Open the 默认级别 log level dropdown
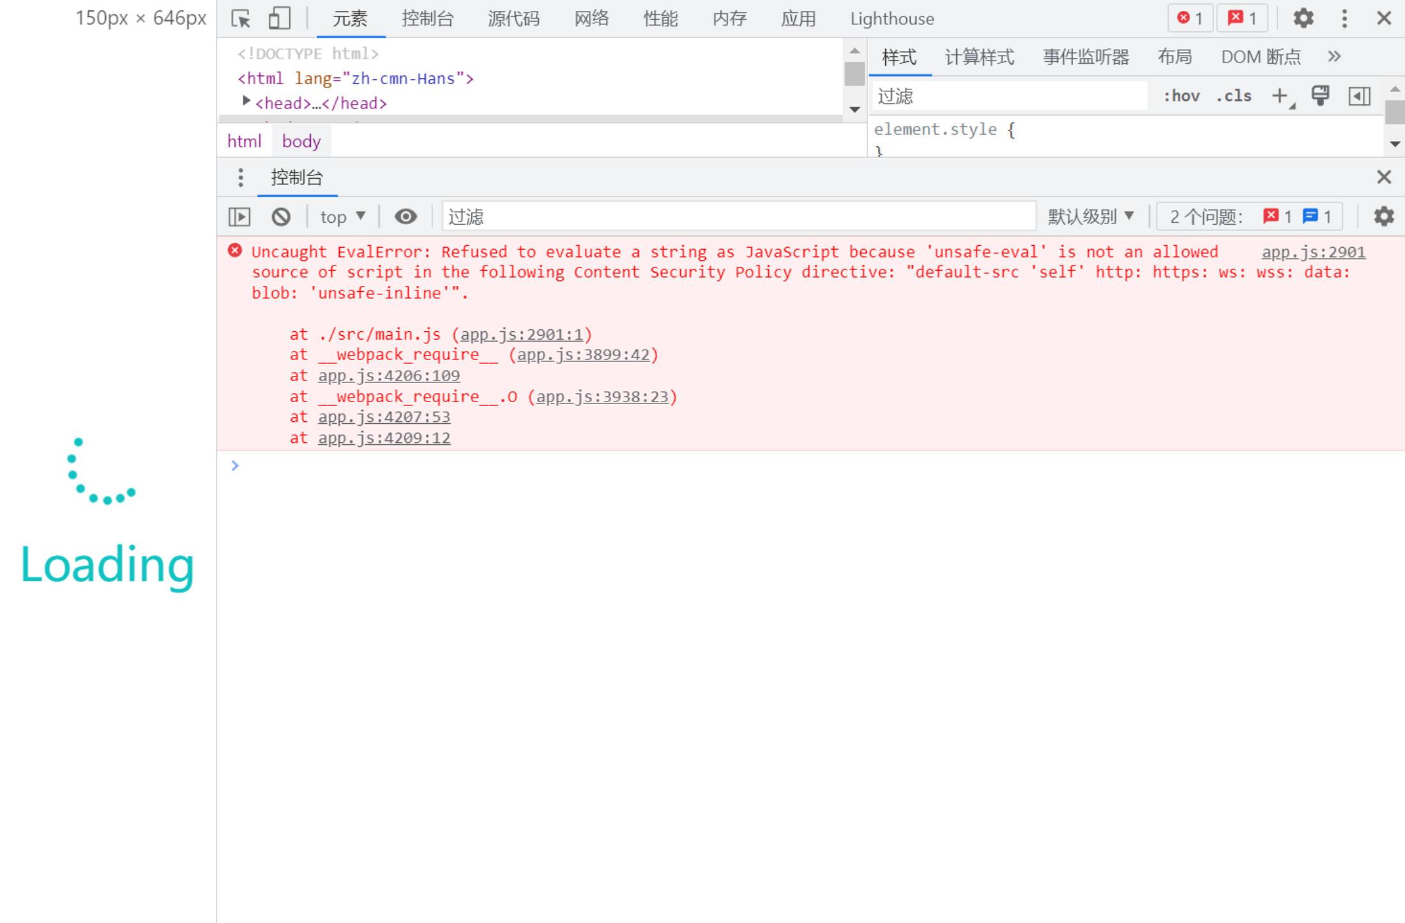The width and height of the screenshot is (1405, 923). click(x=1091, y=217)
